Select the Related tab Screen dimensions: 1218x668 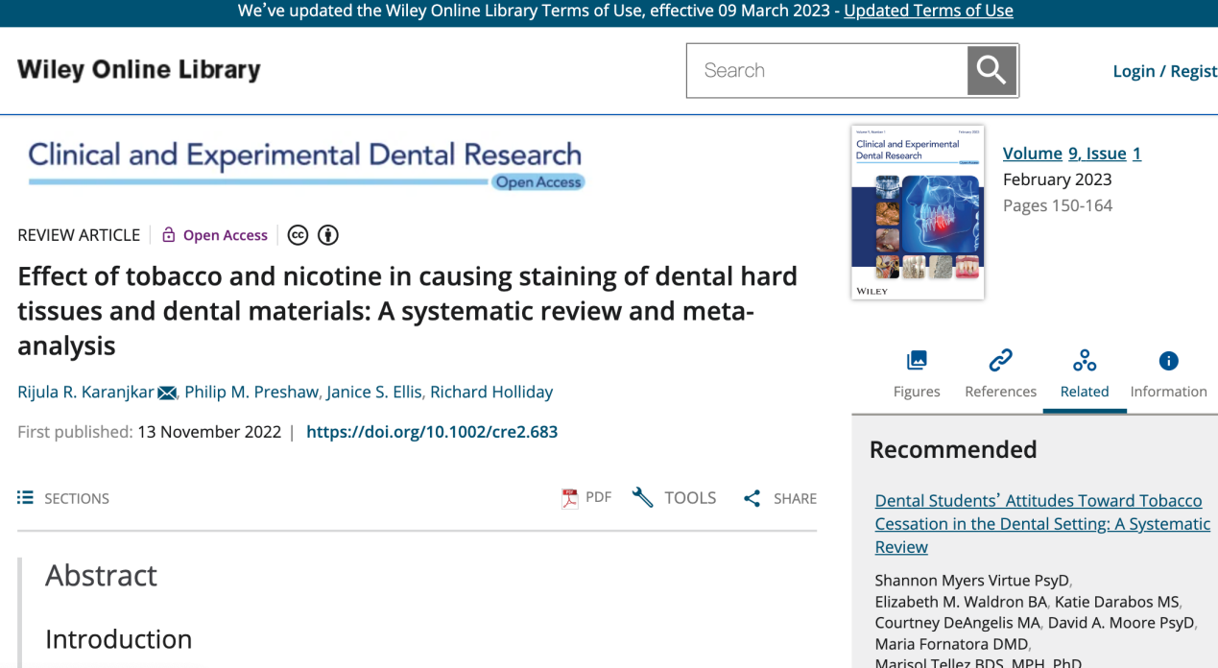1085,374
